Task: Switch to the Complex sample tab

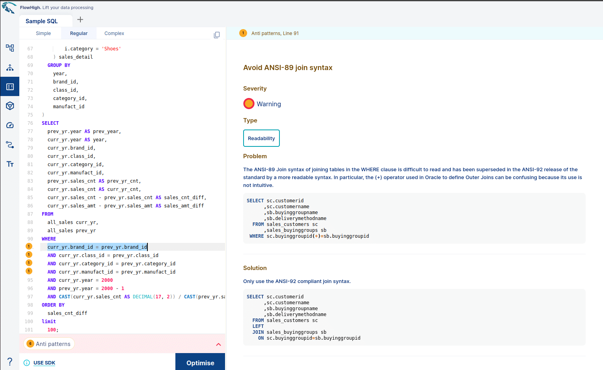Action: (x=114, y=33)
